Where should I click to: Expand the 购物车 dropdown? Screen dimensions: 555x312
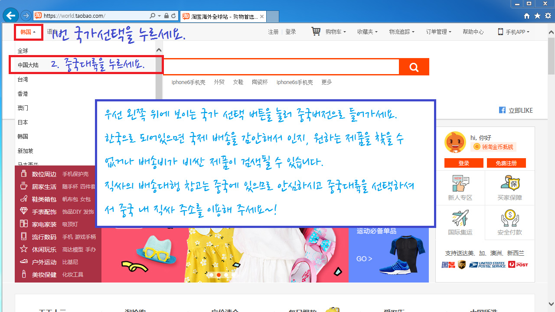pos(336,32)
